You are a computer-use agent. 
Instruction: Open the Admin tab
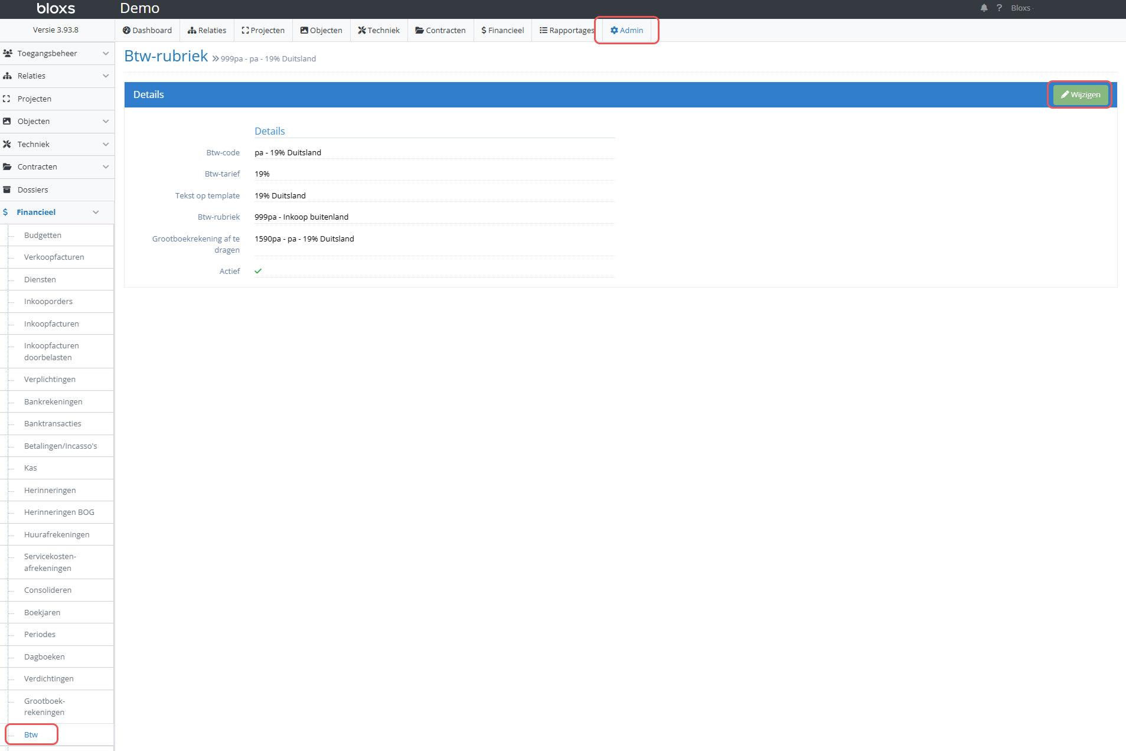coord(626,30)
